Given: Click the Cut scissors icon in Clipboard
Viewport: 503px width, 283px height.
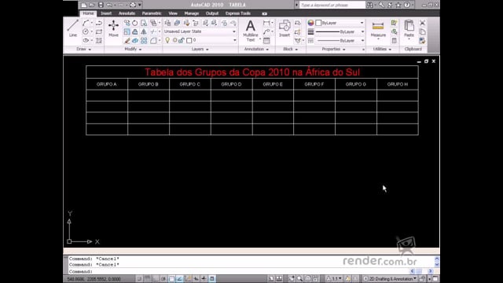Looking at the screenshot, I should pyautogui.click(x=423, y=23).
